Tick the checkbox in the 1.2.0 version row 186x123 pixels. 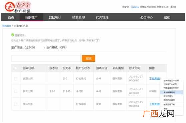point(16,91)
